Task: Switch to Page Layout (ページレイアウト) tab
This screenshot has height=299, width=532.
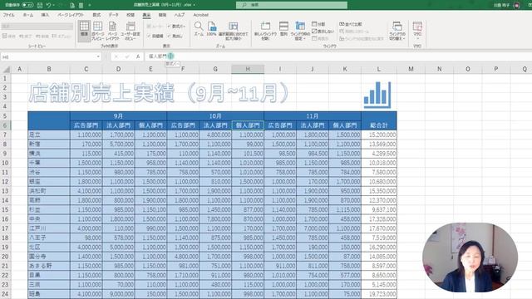Action: 71,15
